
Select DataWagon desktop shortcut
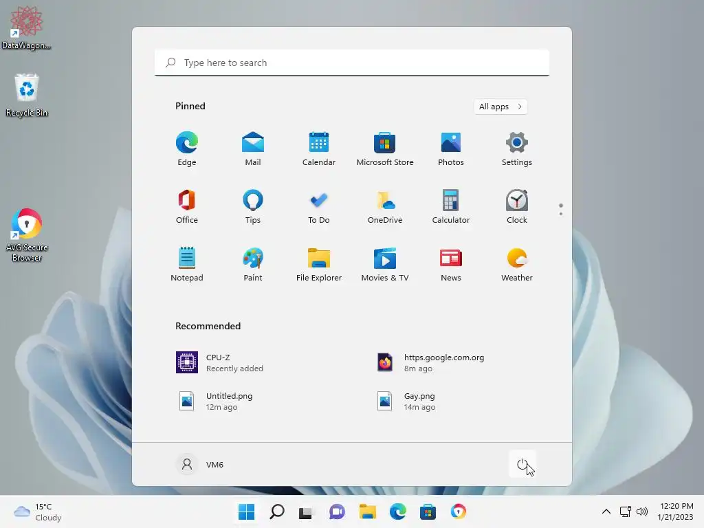click(27, 27)
